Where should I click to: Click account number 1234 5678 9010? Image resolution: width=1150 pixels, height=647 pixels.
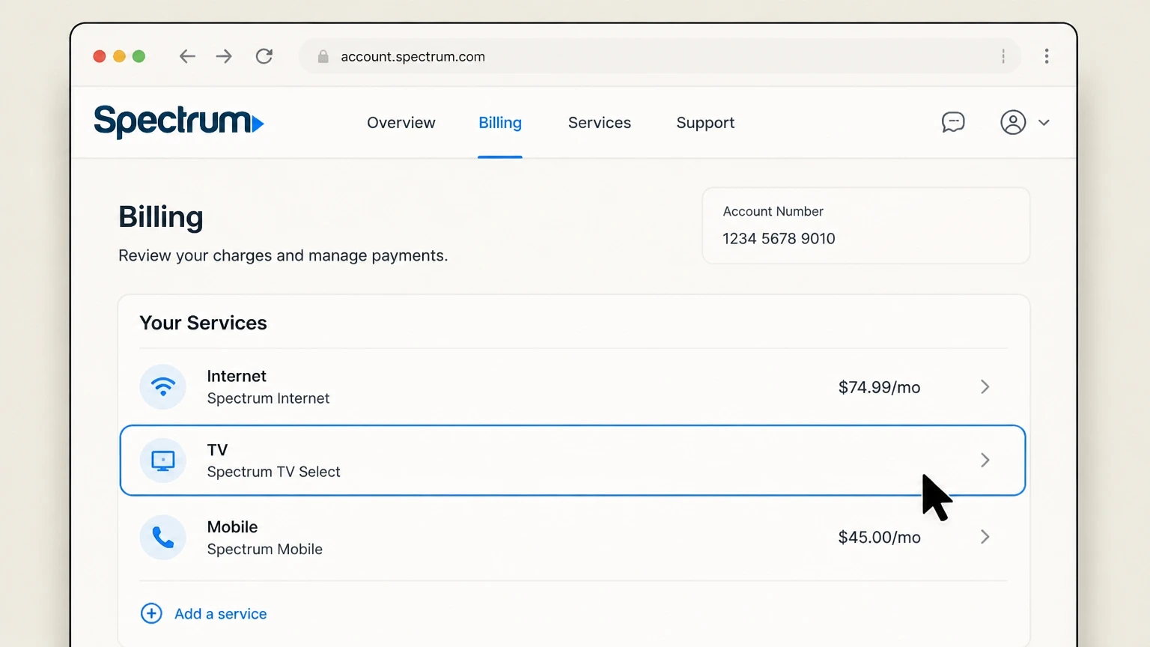(x=779, y=238)
